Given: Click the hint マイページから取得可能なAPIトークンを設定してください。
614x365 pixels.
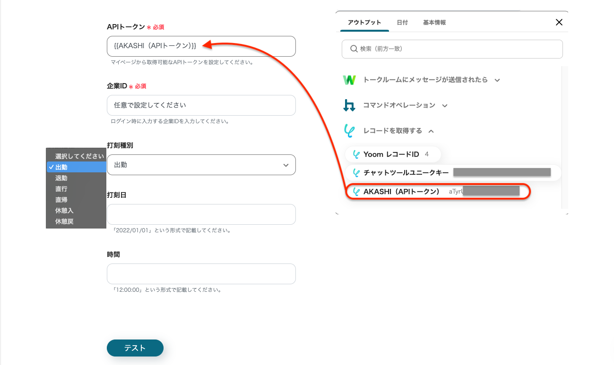Looking at the screenshot, I should (182, 62).
